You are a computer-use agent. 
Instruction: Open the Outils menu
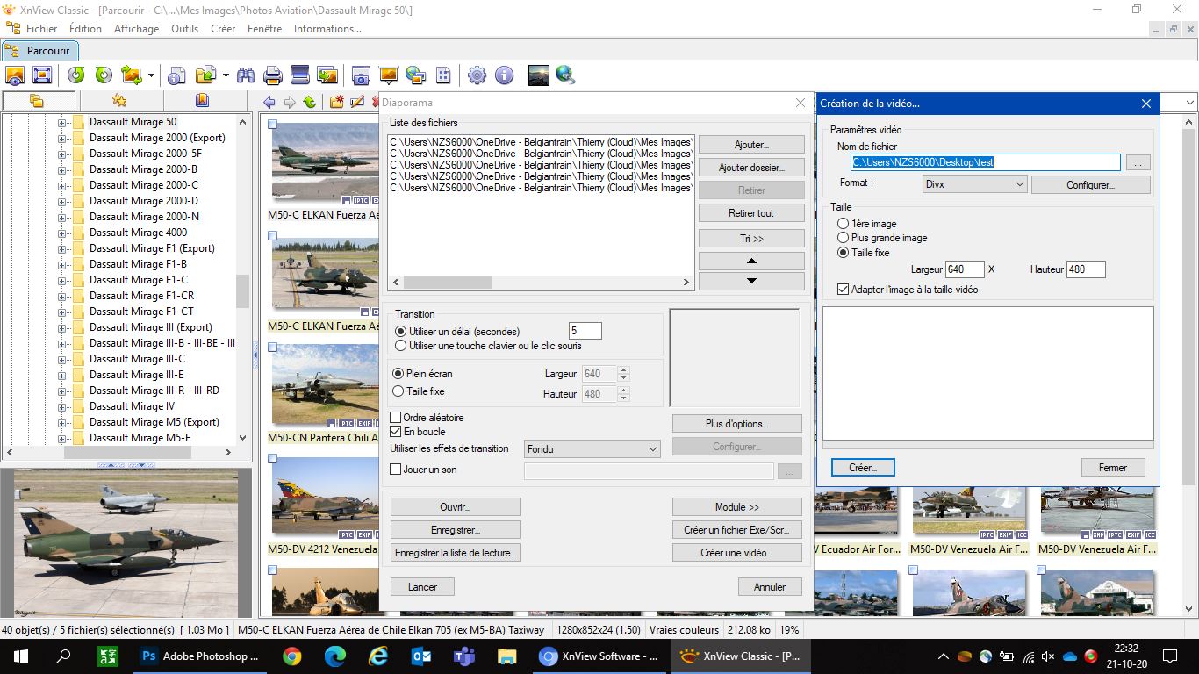[x=184, y=29]
